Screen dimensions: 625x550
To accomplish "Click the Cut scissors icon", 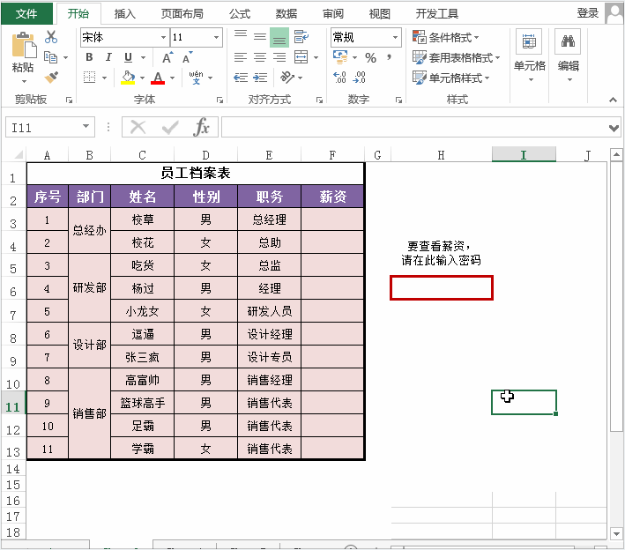I will [51, 37].
